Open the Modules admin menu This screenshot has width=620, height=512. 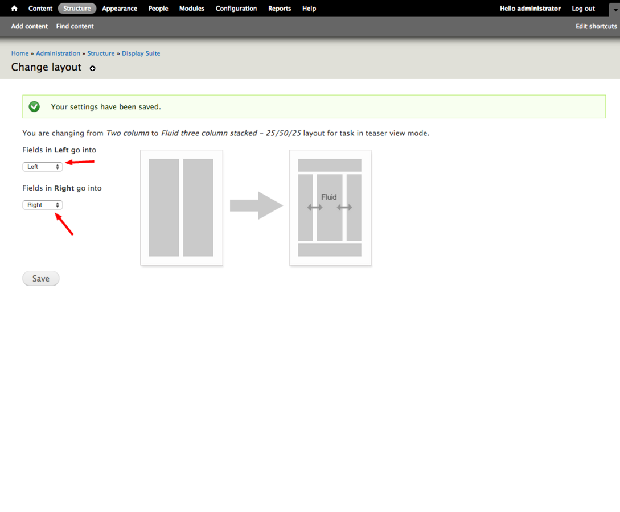[192, 9]
